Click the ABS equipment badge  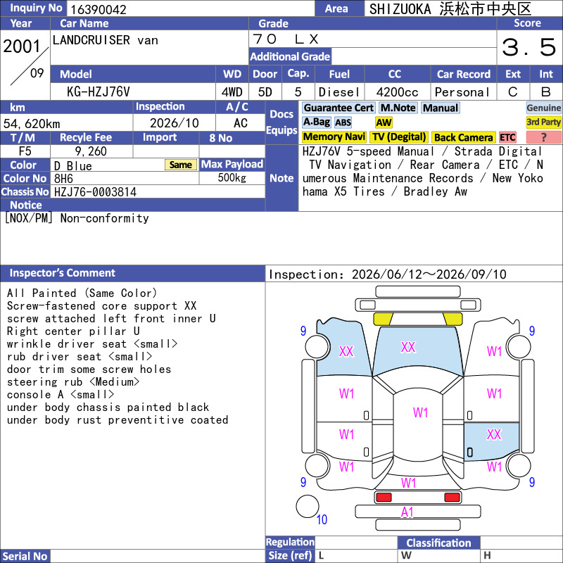coord(343,122)
